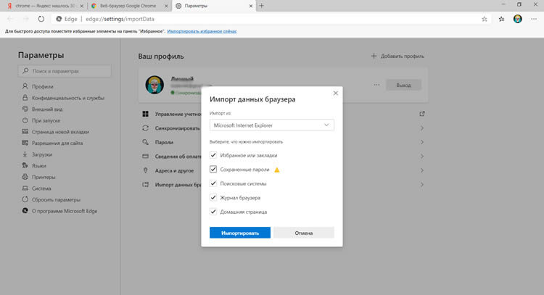Add this page to favorites star icon
The image size is (544, 295).
tap(485, 19)
